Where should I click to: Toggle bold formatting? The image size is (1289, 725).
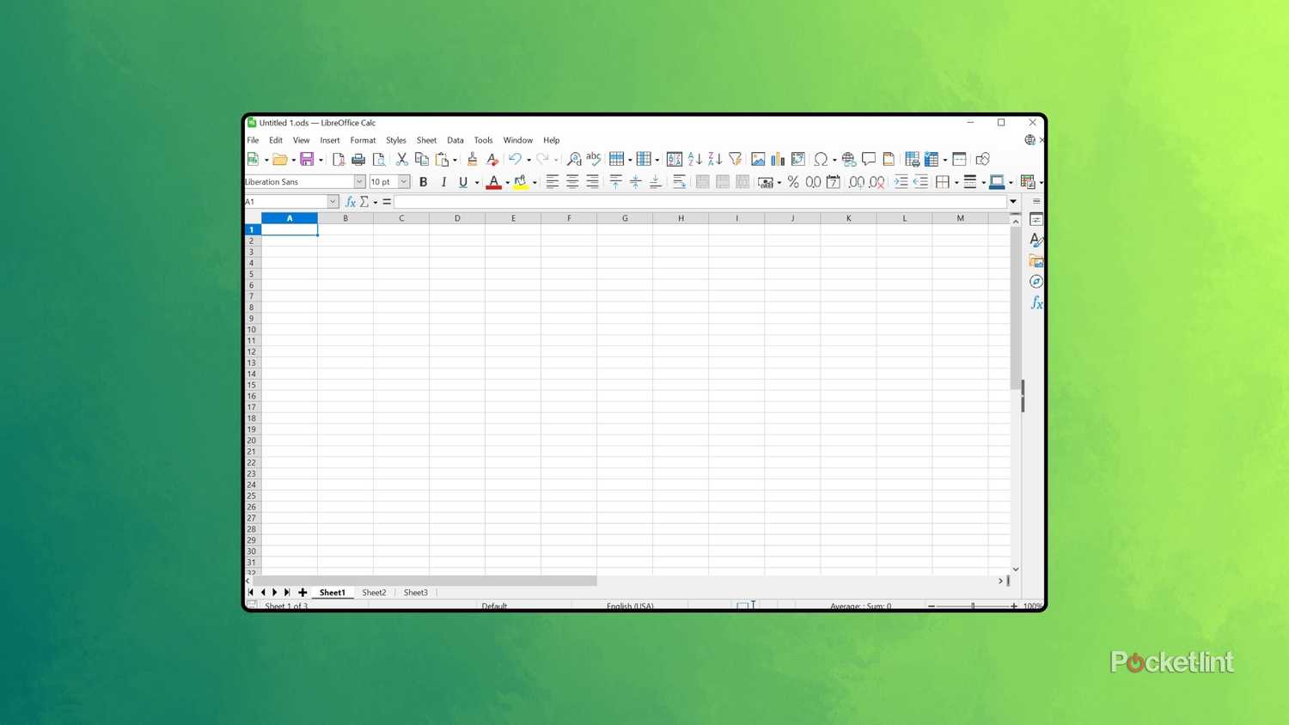click(423, 181)
